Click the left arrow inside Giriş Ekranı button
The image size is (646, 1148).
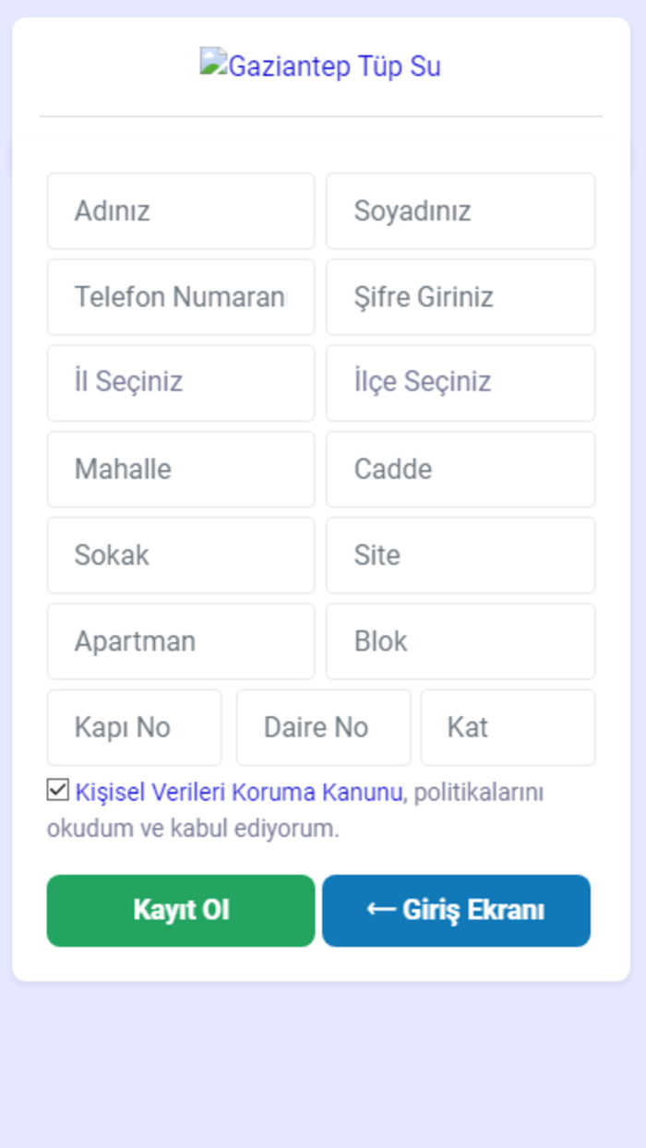[x=378, y=910]
